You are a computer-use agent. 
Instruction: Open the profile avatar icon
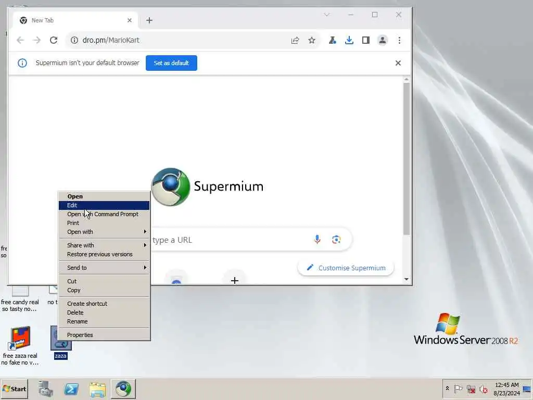click(x=383, y=40)
